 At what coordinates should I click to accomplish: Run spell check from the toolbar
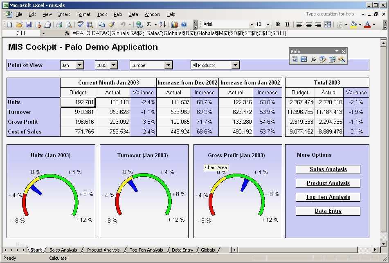81,24
